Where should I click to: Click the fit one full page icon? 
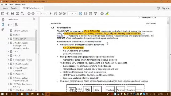85,14
